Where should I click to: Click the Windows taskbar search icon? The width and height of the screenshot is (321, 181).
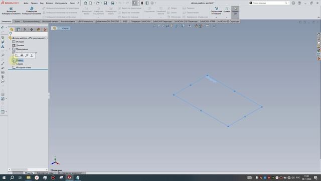pos(12,177)
